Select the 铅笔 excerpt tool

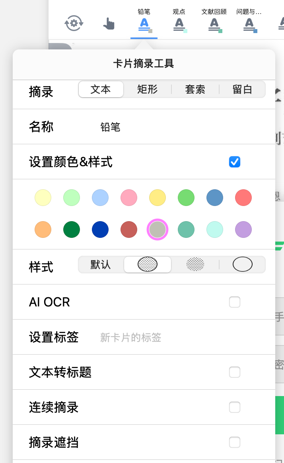click(x=144, y=22)
